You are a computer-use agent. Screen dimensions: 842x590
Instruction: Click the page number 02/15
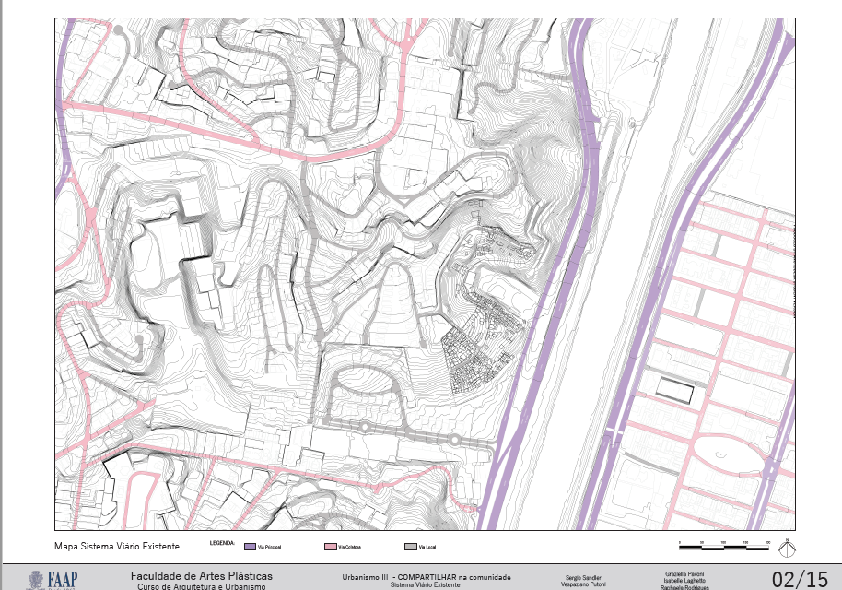[801, 579]
